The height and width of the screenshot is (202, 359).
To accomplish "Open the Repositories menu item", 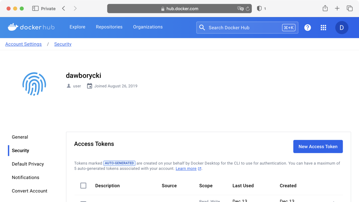I will tap(109, 27).
